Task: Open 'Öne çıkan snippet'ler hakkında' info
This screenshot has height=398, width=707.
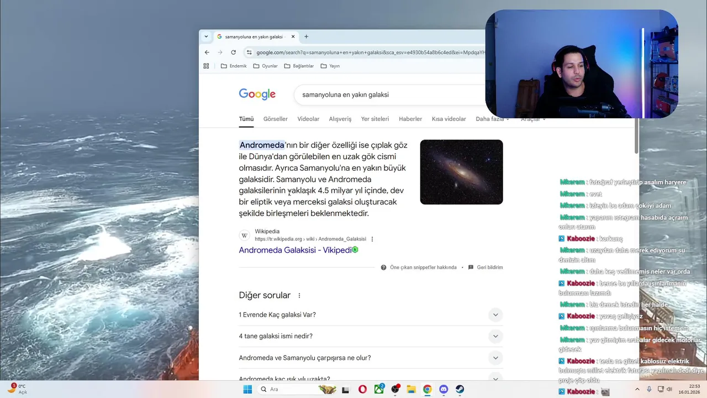Action: [419, 268]
